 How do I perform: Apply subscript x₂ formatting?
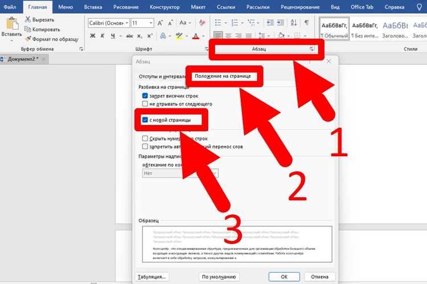(x=139, y=36)
